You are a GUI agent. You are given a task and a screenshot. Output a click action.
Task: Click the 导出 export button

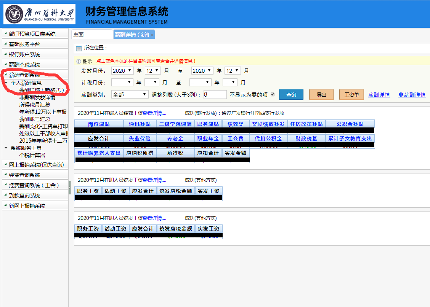tap(321, 95)
